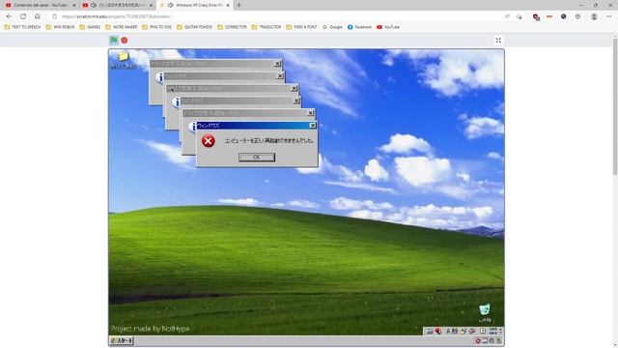Click the IME conversion mode kanji icon

(x=455, y=331)
